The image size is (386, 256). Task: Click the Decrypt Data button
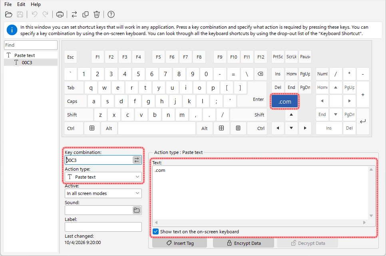click(x=307, y=243)
